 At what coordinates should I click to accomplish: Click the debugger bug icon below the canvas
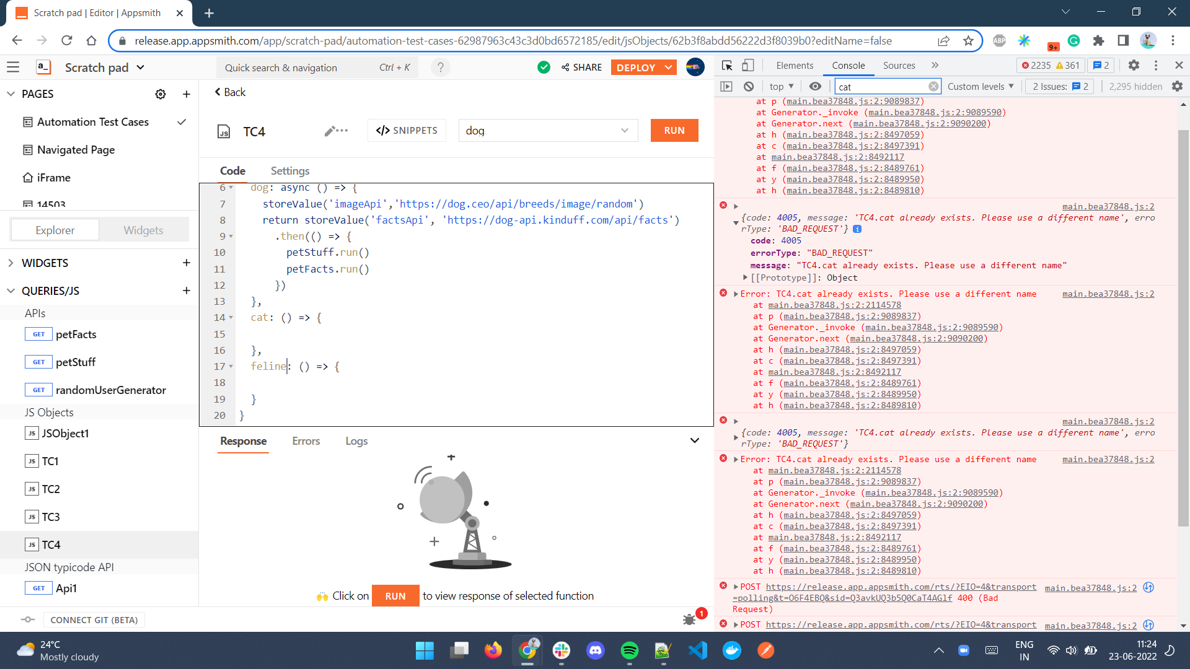click(x=688, y=619)
